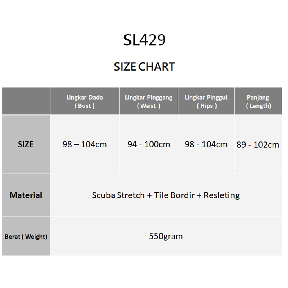This screenshot has width=288, height=288.
Task: Click the "( Length)" English label
Action: click(x=258, y=106)
